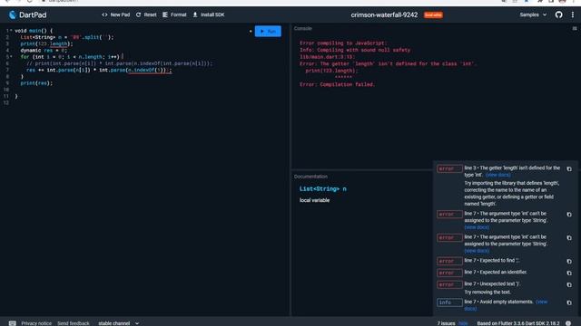Open view docs for second line 7 argument error

click(x=477, y=251)
